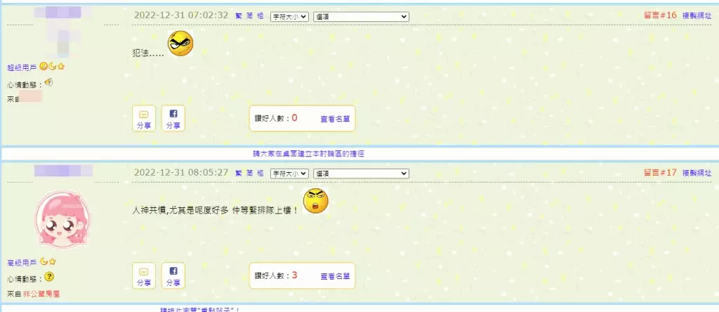Click the angry emoji in post #16
Viewport: 719px width, 312px height.
[180, 44]
